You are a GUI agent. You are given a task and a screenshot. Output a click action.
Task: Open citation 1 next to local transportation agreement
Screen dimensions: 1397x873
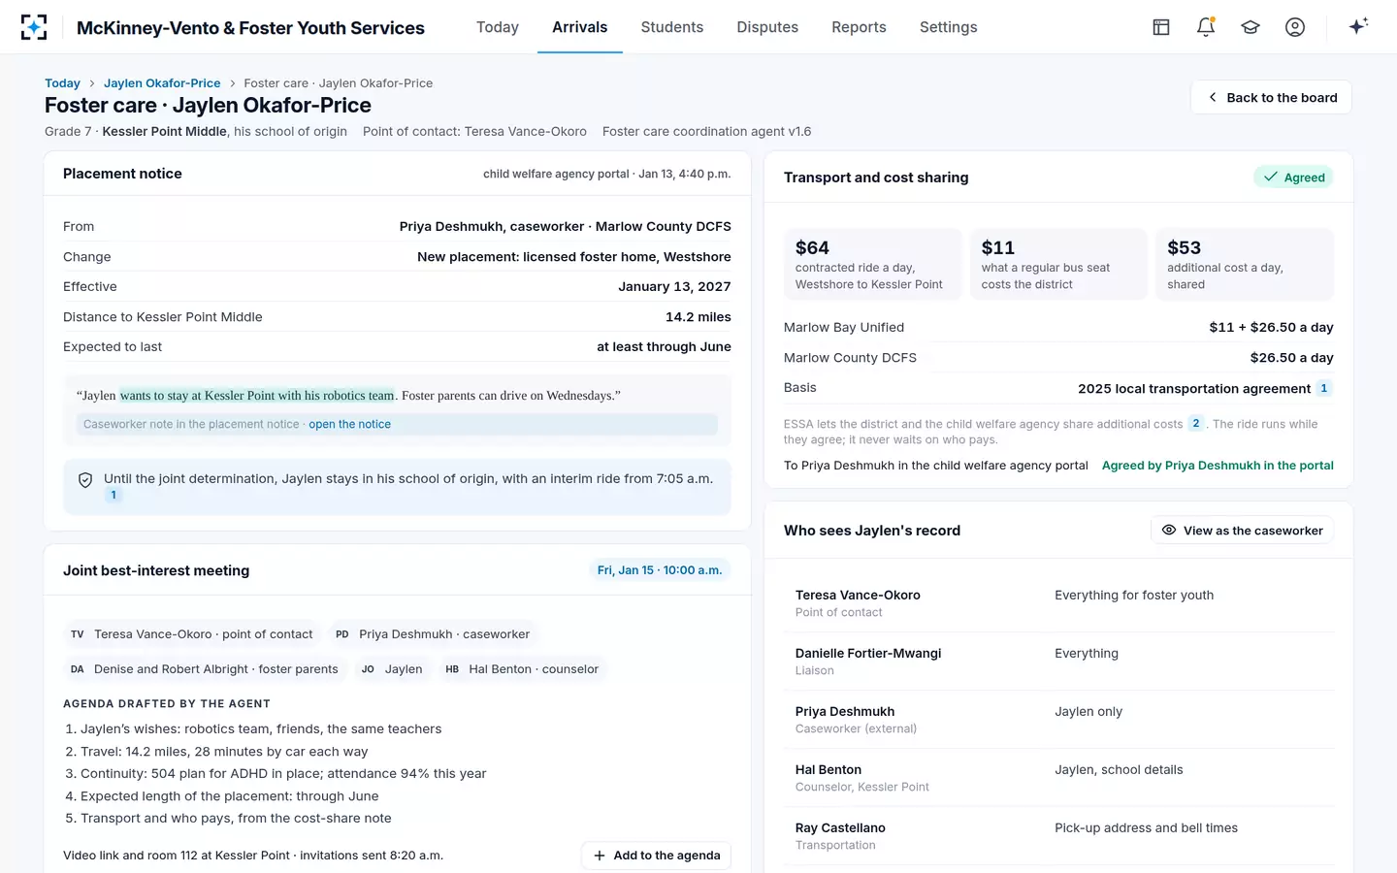tap(1324, 388)
